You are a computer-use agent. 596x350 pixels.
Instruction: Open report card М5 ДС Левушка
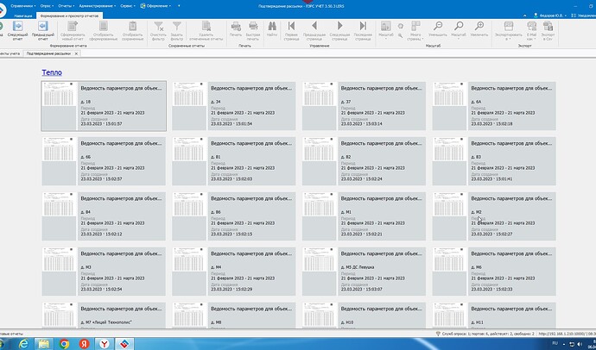pos(365,272)
